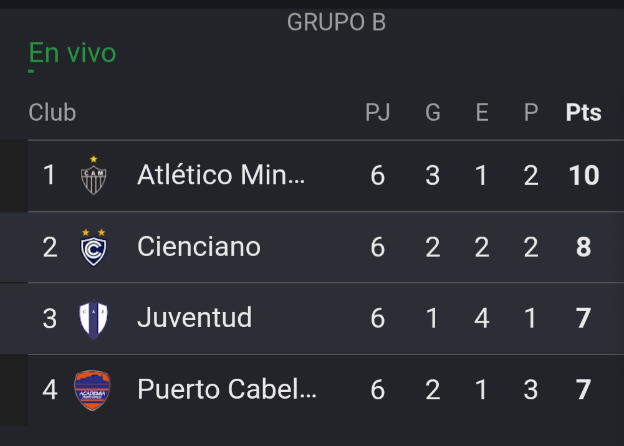The width and height of the screenshot is (624, 446).
Task: Open the Atlético Min... team name
Action: pyautogui.click(x=221, y=175)
